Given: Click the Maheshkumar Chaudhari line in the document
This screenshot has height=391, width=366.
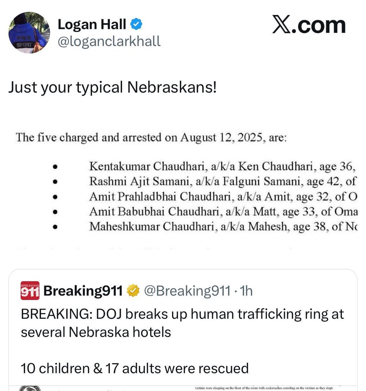Looking at the screenshot, I should (x=223, y=226).
